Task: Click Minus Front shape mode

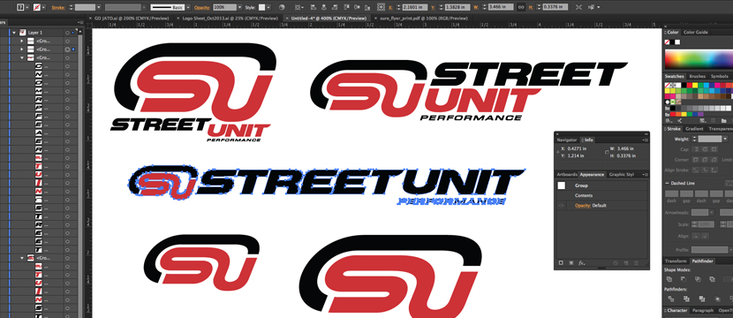Action: pyautogui.click(x=684, y=279)
